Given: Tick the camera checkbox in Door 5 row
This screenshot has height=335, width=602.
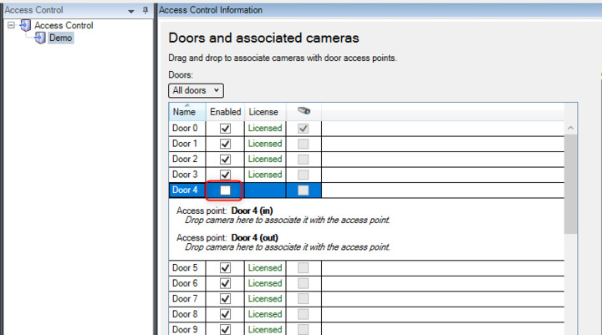Looking at the screenshot, I should (304, 268).
